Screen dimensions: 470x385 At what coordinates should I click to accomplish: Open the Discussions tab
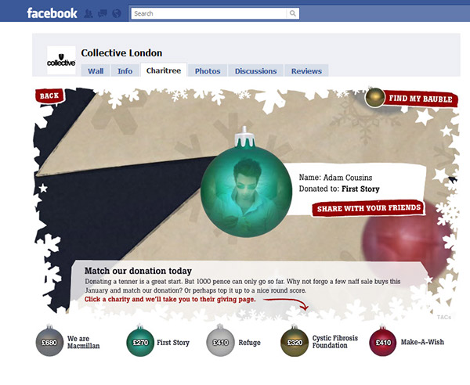pos(255,71)
